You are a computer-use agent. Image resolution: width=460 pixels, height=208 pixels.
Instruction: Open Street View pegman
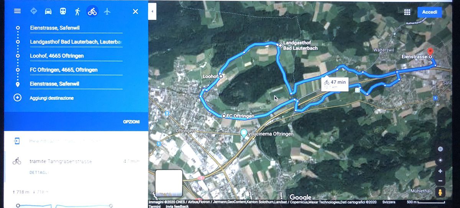tap(440, 192)
